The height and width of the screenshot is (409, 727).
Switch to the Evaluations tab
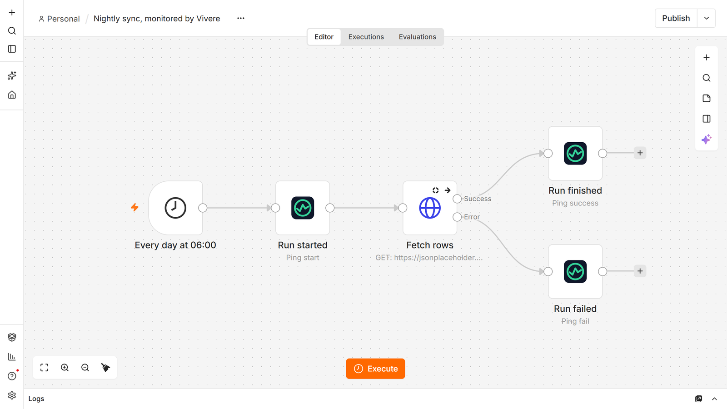[418, 37]
